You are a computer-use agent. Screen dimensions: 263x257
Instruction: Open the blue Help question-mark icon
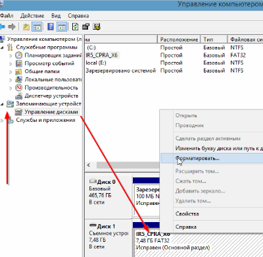(x=51, y=27)
